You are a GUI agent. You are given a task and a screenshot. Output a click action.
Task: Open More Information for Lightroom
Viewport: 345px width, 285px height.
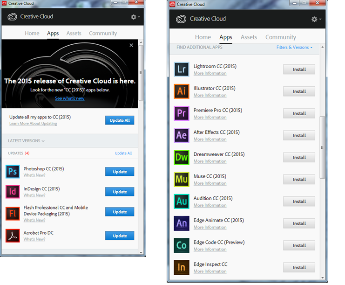210,73
